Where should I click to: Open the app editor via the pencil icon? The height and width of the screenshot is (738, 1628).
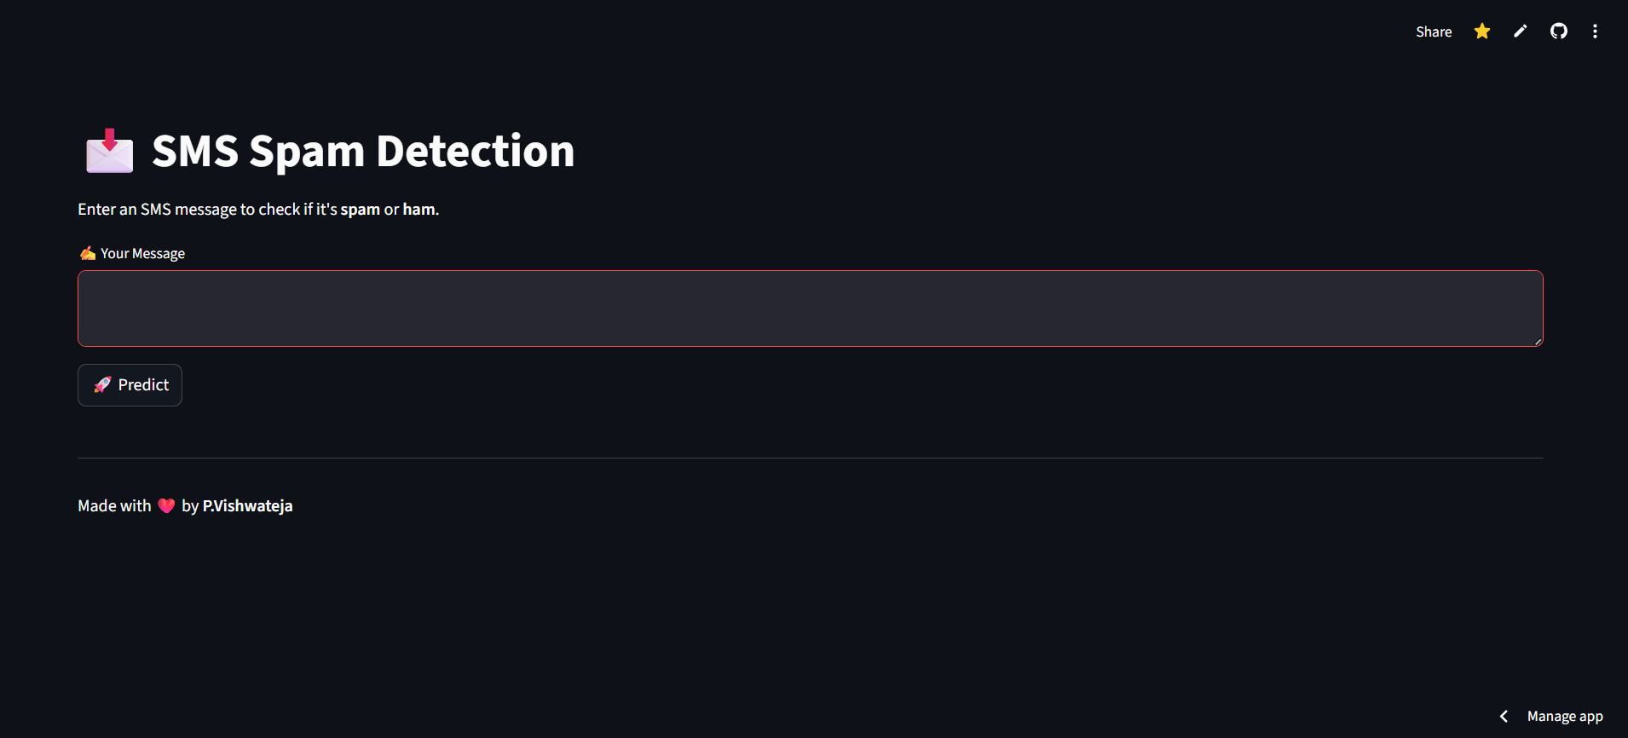(1520, 32)
